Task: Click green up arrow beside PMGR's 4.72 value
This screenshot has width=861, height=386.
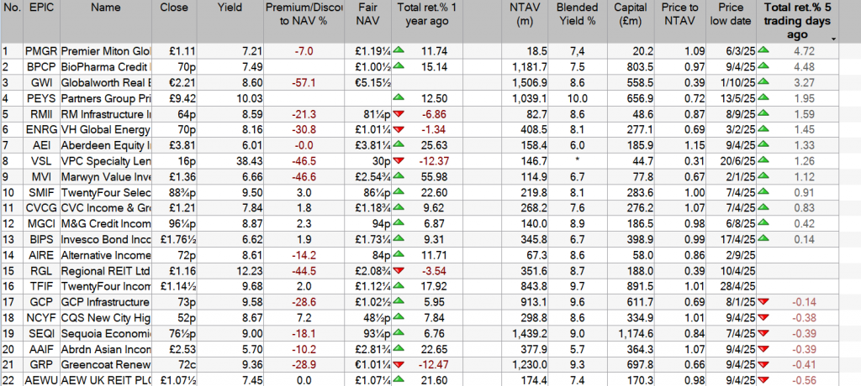Action: 763,51
